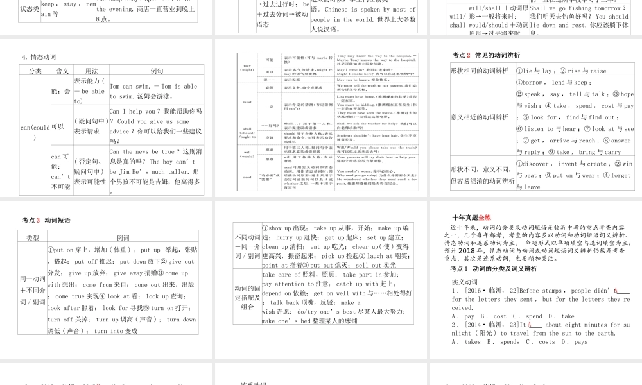Click the 分类 header in the 情态动词 table
Image resolution: width=642 pixels, height=385 pixels.
35,71
